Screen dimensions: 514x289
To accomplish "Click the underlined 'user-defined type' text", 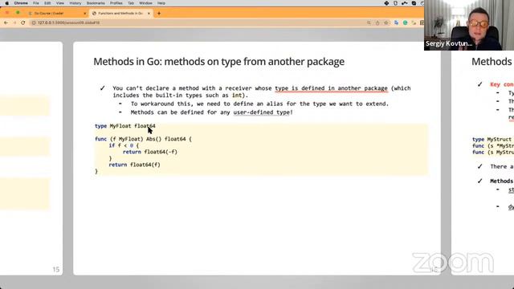I will 261,112.
